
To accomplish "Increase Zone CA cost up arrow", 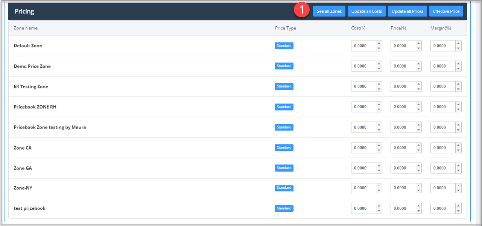I will [x=379, y=145].
